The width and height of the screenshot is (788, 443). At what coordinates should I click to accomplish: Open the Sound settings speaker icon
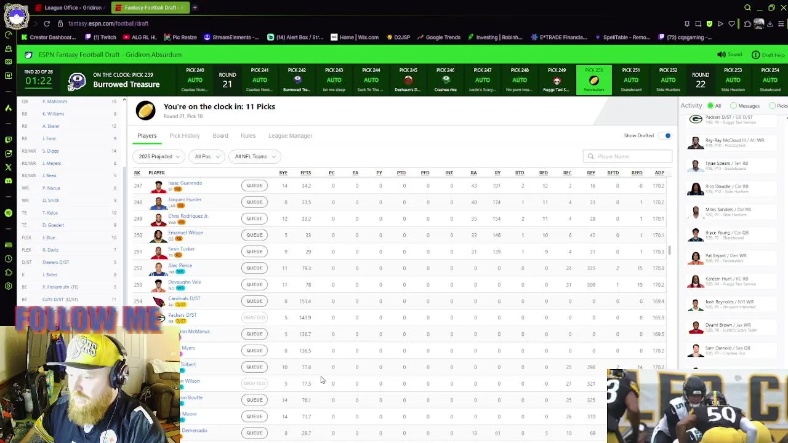[x=721, y=55]
